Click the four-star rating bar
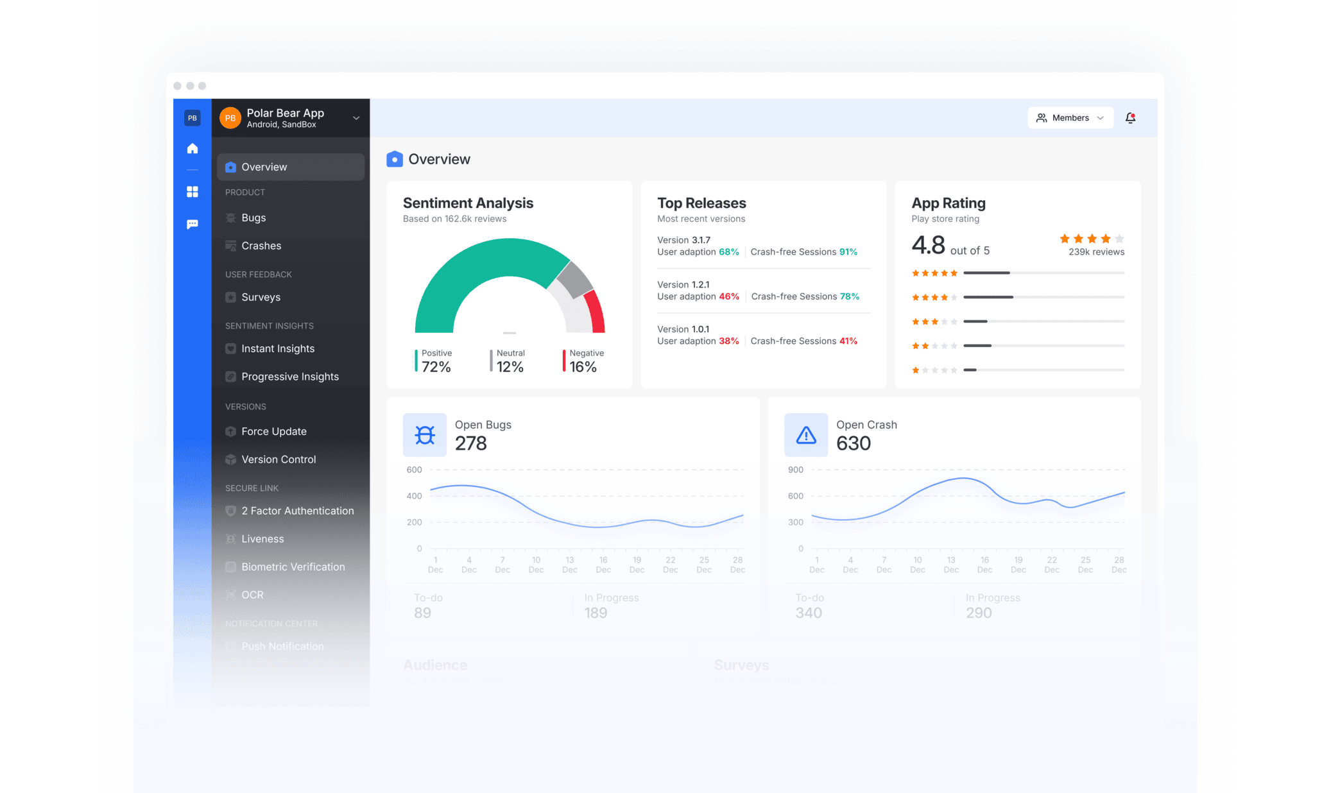1331x793 pixels. click(1043, 297)
